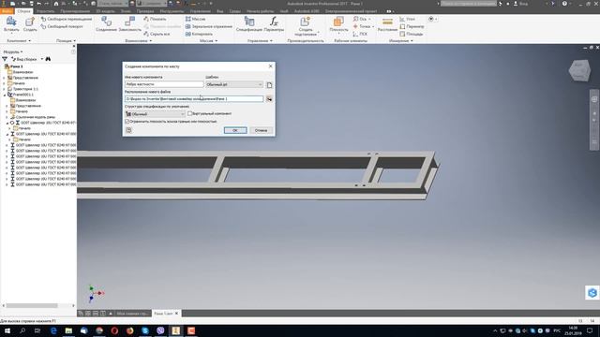600x337 pixels.
Task: Open the Обычный BOM structure dropdown
Action: tap(156, 114)
